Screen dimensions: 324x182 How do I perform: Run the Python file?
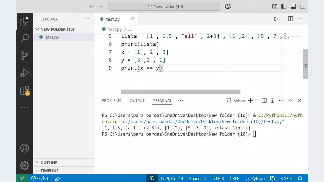coord(276,19)
